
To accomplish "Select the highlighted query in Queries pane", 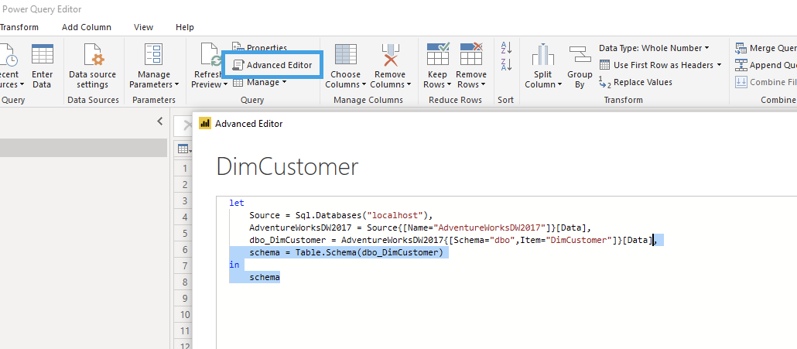I will (84, 148).
